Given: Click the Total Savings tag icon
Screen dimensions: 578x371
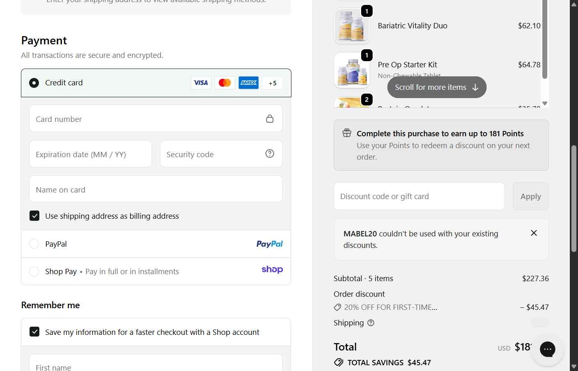Looking at the screenshot, I should coord(339,362).
